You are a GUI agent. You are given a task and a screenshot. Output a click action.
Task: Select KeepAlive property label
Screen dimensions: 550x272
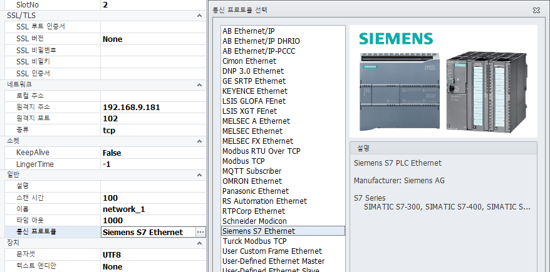click(33, 153)
